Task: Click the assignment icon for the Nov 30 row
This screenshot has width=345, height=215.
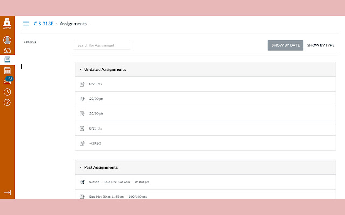Action: click(x=82, y=197)
